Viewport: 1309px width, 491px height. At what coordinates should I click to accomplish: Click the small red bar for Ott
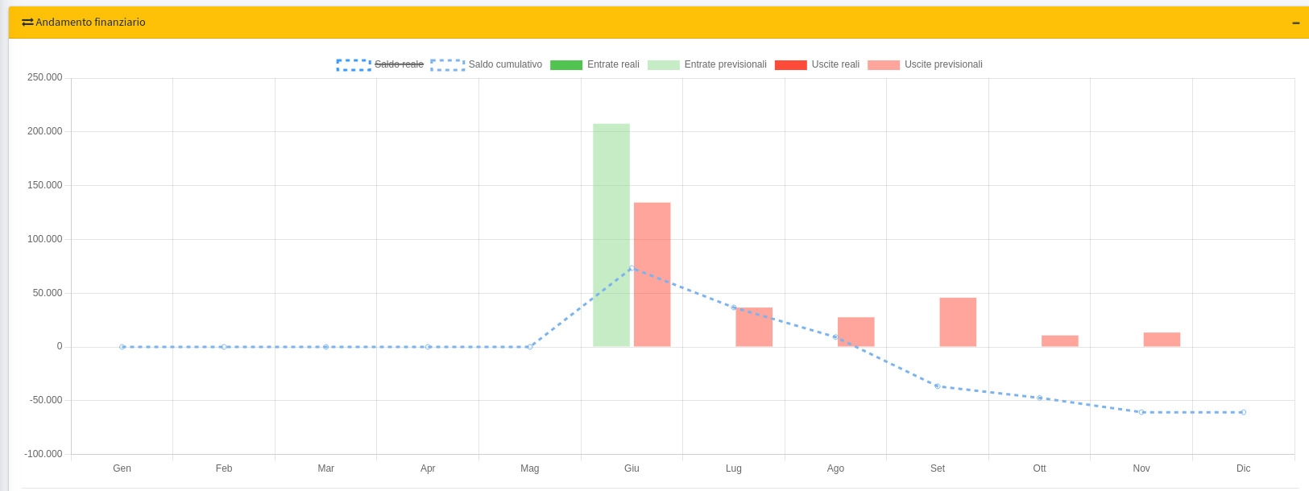pos(1059,341)
